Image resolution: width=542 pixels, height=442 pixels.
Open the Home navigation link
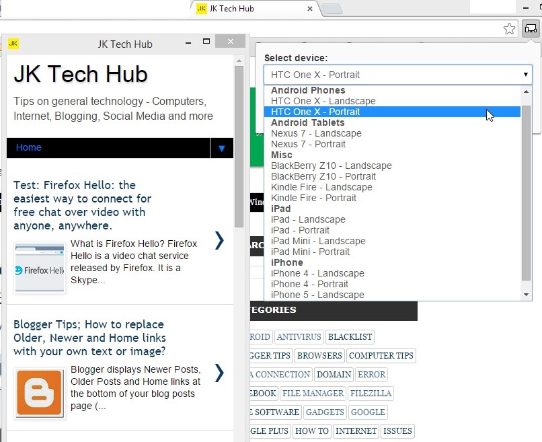point(28,147)
